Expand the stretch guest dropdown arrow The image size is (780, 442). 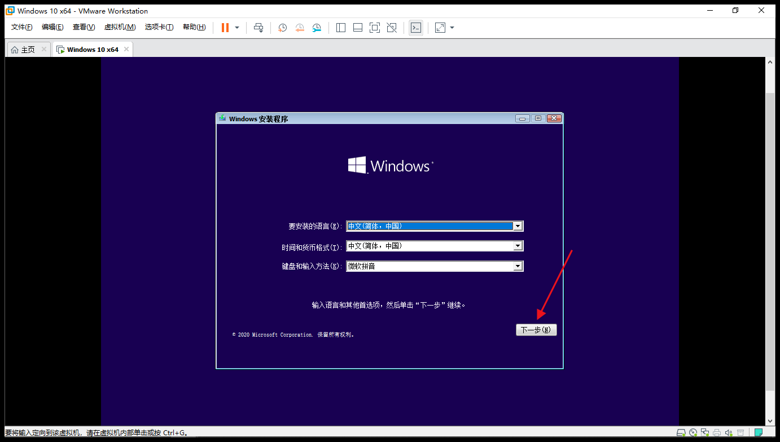452,28
